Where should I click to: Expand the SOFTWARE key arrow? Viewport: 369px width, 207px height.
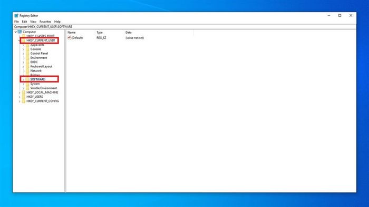23,79
